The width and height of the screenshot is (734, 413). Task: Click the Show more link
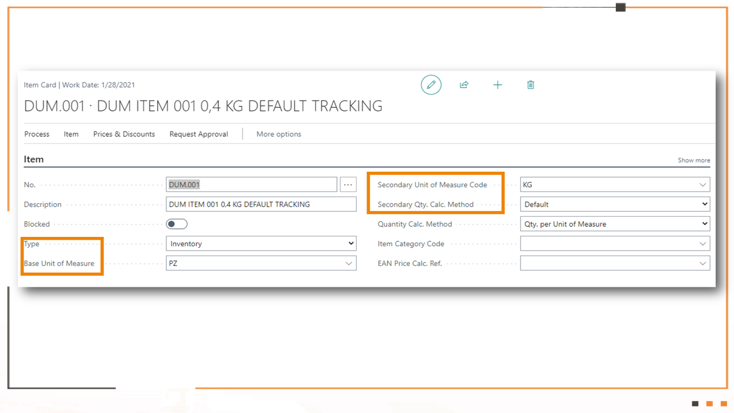694,161
